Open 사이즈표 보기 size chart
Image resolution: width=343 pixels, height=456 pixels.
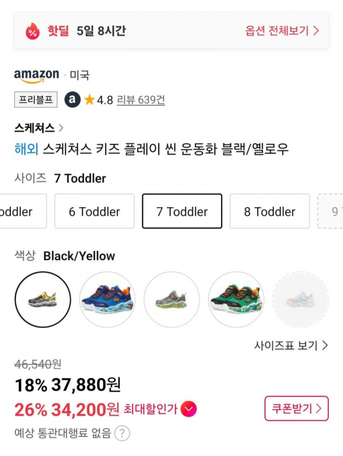[x=291, y=345]
